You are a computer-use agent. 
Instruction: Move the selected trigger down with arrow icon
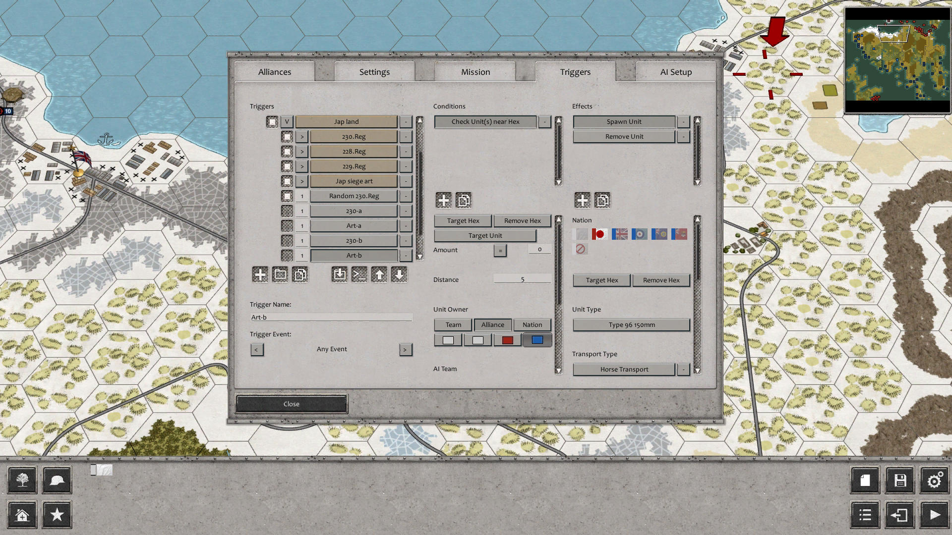[399, 274]
